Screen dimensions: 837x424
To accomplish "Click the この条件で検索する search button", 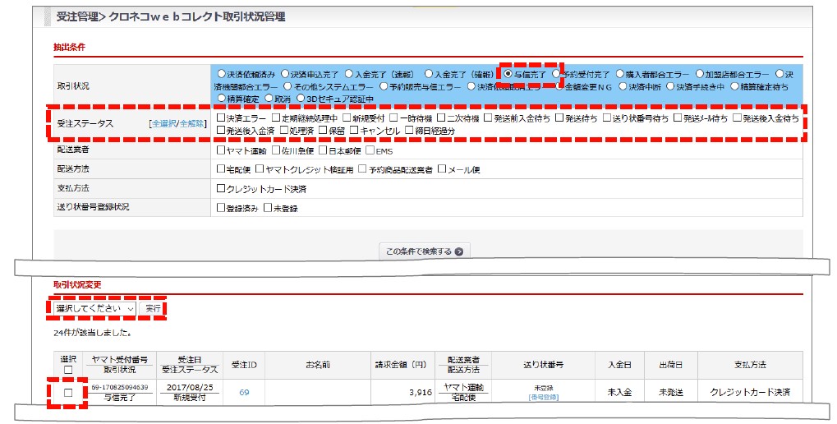I will click(x=425, y=251).
